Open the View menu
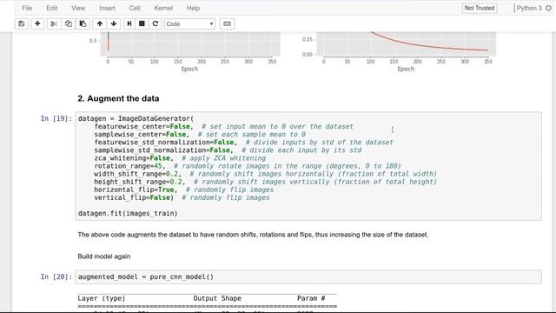The height and width of the screenshot is (313, 556). click(78, 8)
